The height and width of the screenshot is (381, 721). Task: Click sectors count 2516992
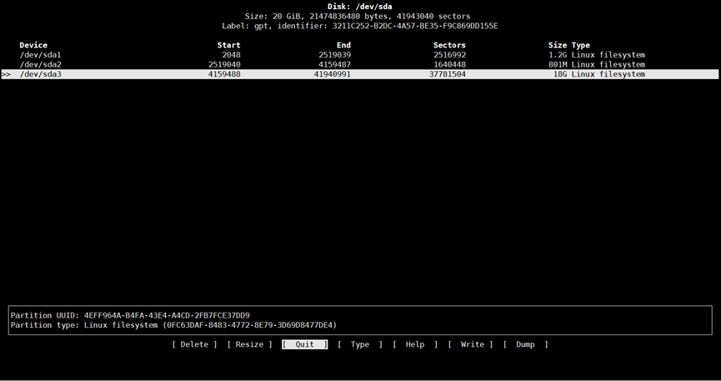(x=449, y=55)
